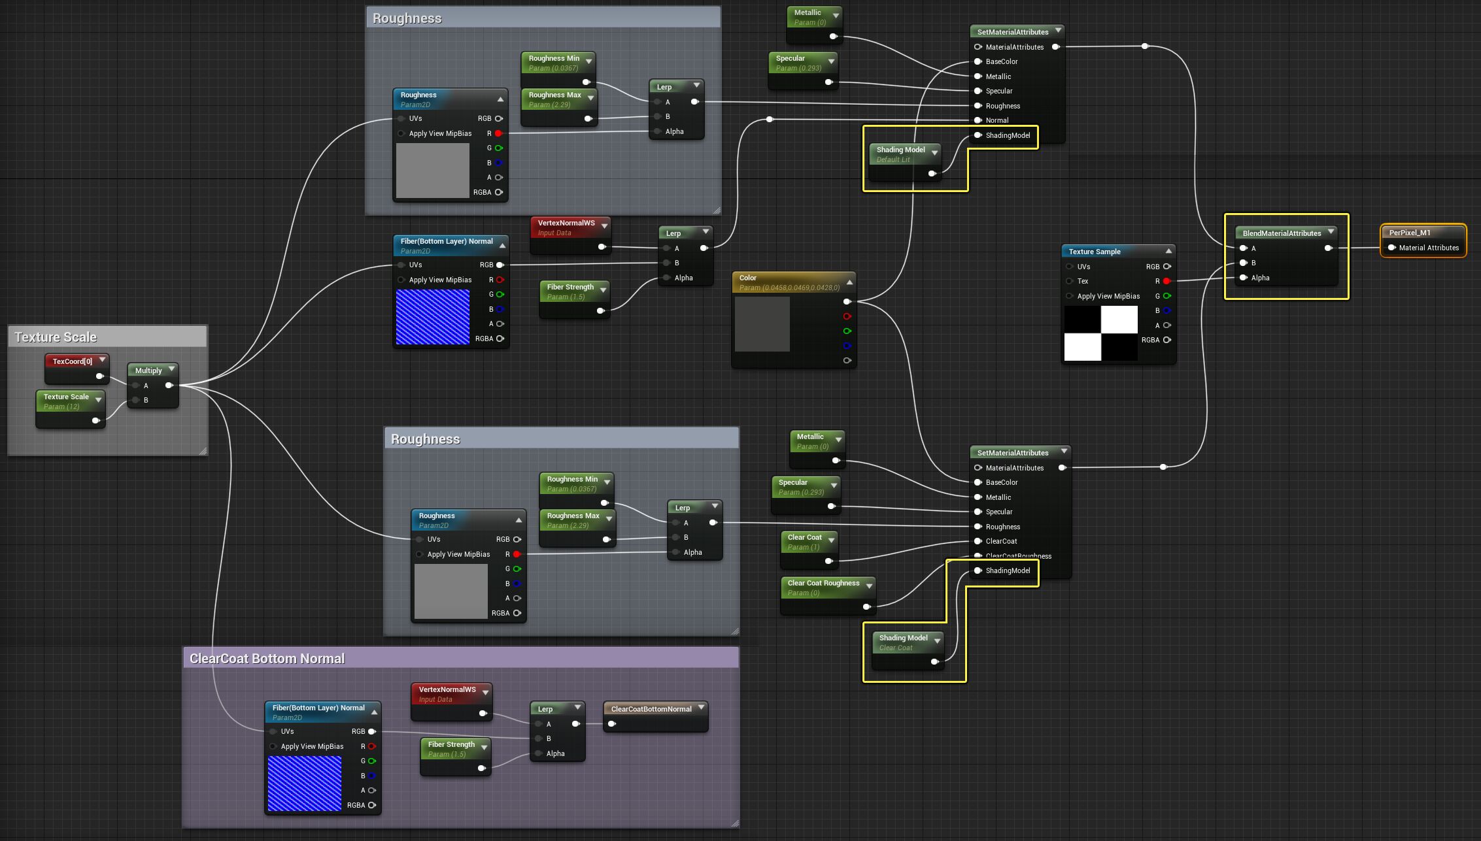Click the blue normal map thumbnail in ClearCoat group
1481x841 pixels.
pos(305,782)
